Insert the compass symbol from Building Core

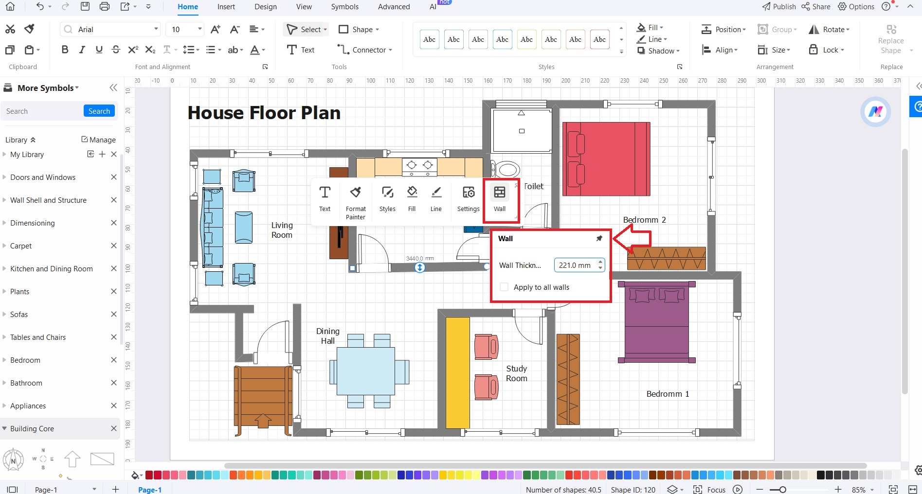[x=13, y=459]
